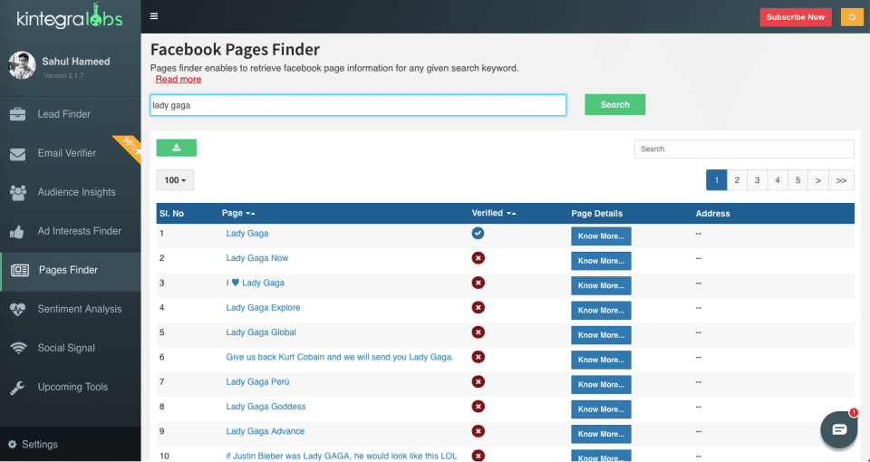Click unverified X icon for Lady Gaga Now

478,258
